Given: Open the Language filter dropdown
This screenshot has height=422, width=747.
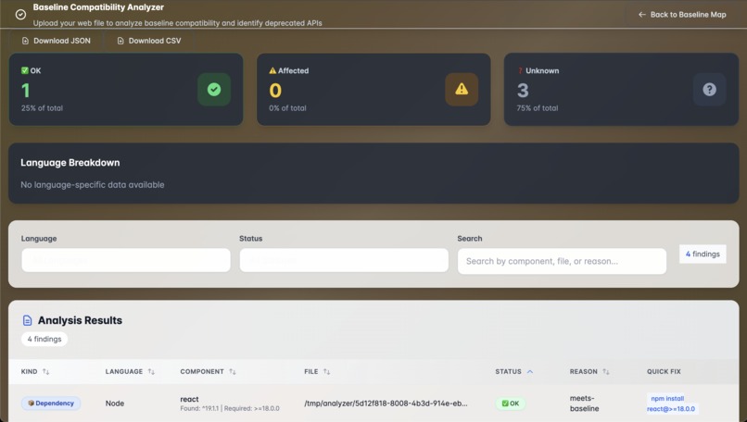Looking at the screenshot, I should pyautogui.click(x=126, y=260).
